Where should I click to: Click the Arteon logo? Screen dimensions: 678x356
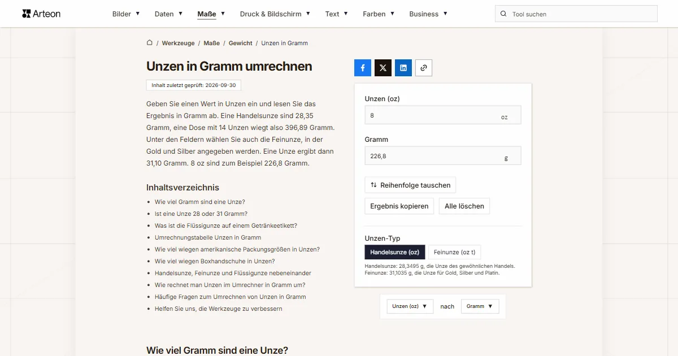(x=41, y=14)
